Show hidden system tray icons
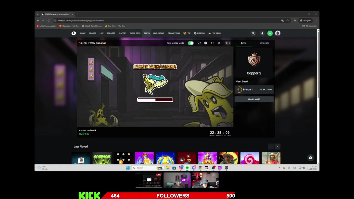This screenshot has height=199, width=354. coord(279,168)
